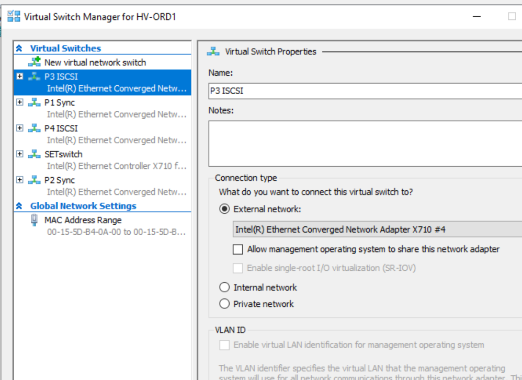The height and width of the screenshot is (380, 522).
Task: Click the P1 Sync switch icon
Action: pos(35,102)
